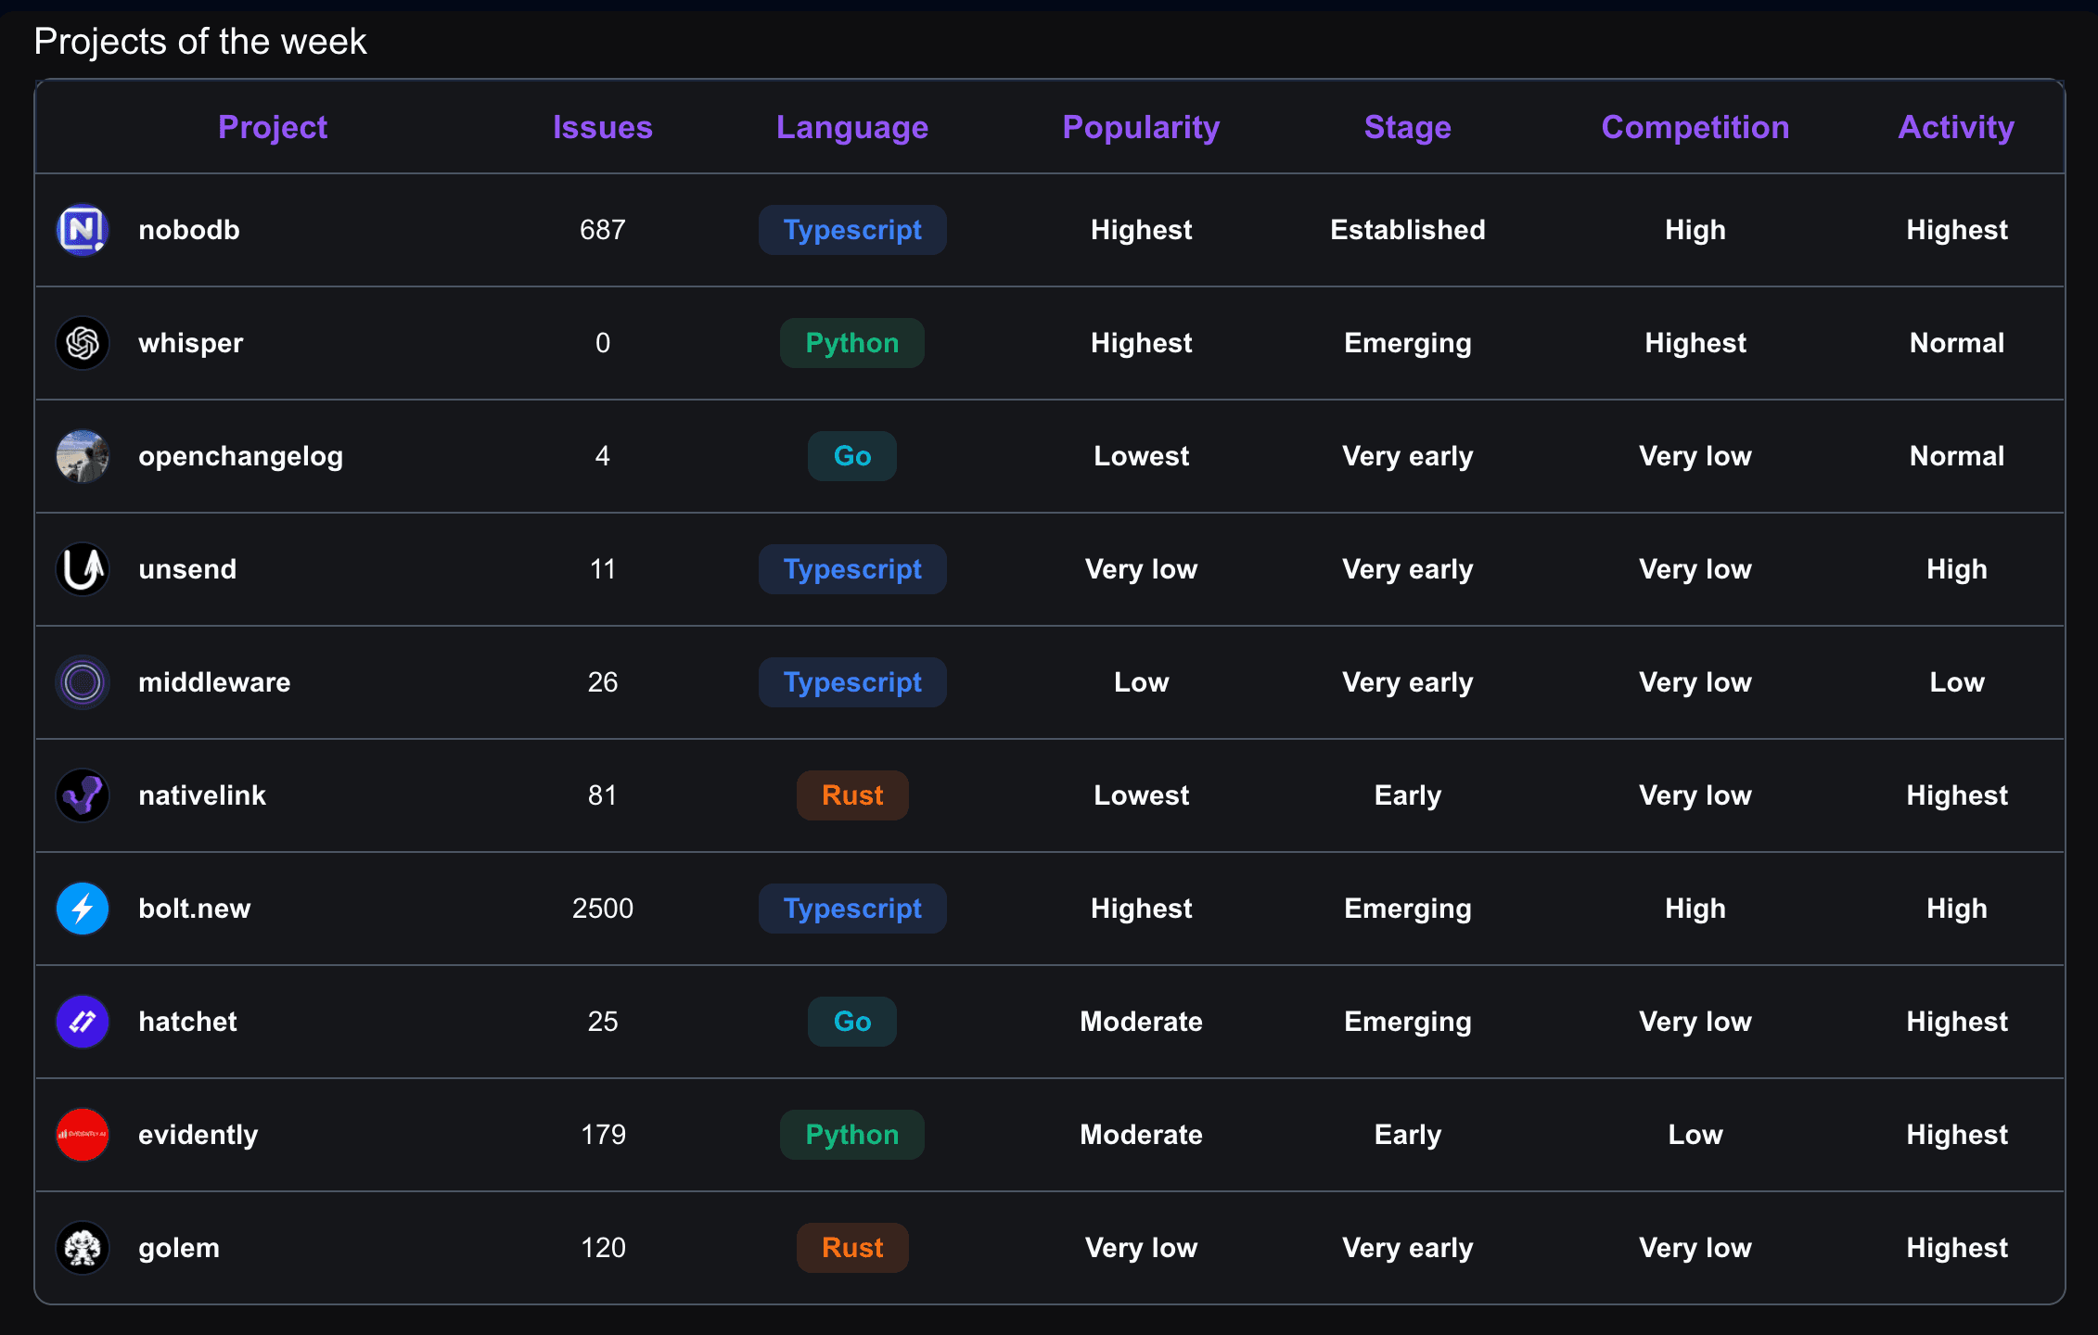The image size is (2098, 1335).
Task: Click the evidently red logo icon
Action: click(x=83, y=1135)
